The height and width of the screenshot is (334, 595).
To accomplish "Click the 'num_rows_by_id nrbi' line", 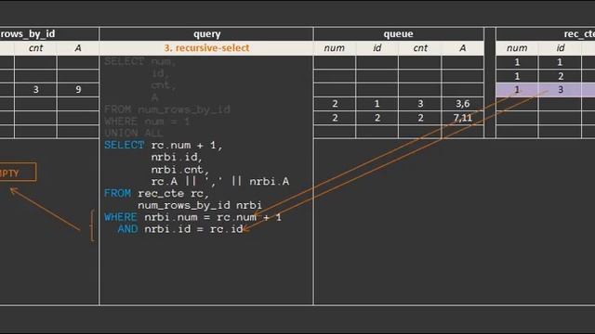I will pos(200,205).
